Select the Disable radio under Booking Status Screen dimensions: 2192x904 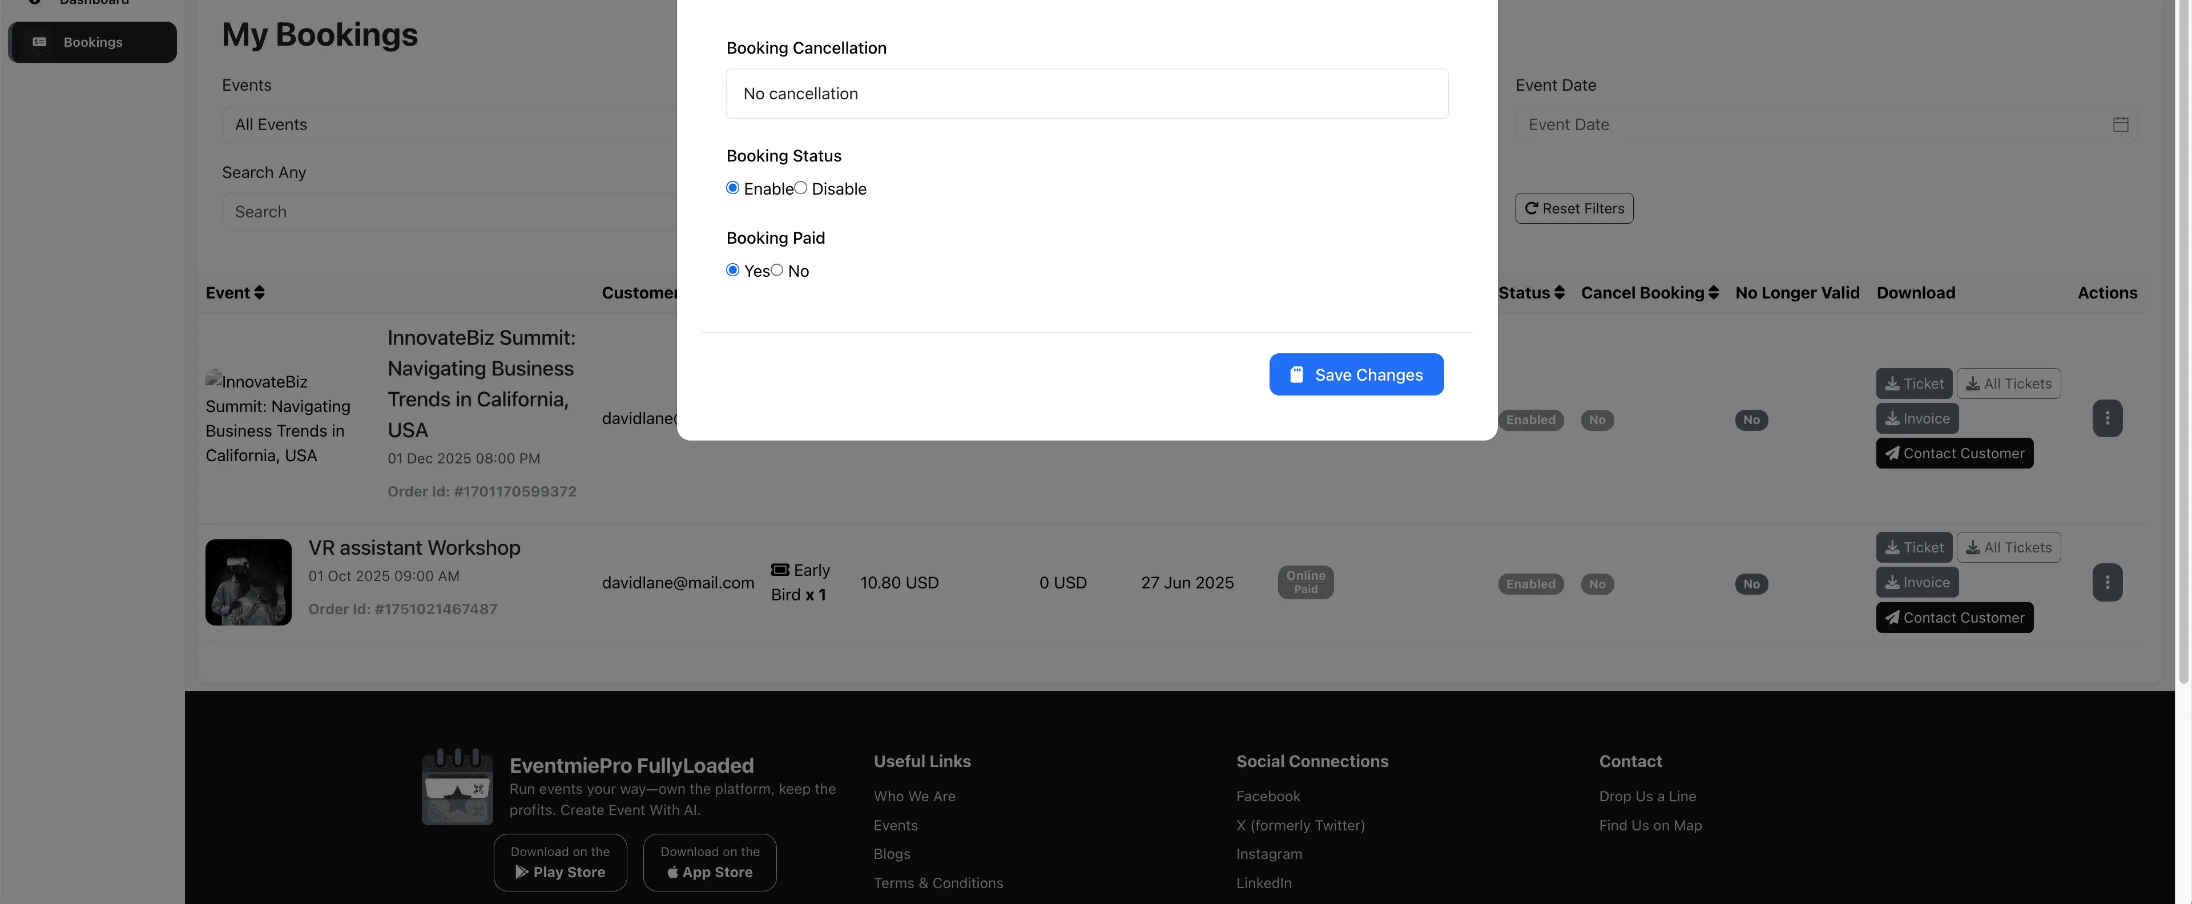pos(801,187)
